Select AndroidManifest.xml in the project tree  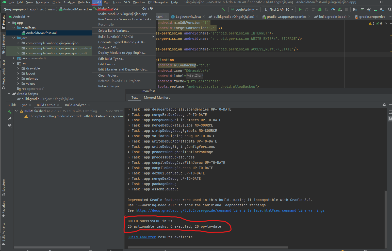41,33
